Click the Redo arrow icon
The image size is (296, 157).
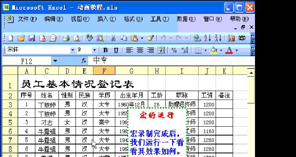click(179, 38)
